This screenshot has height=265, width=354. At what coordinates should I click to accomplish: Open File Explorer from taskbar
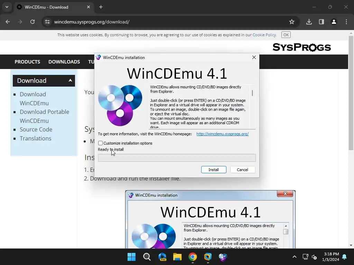tap(177, 257)
